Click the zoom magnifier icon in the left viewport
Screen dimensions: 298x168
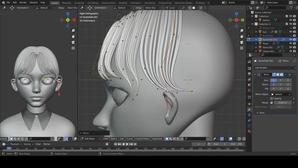pos(73,30)
